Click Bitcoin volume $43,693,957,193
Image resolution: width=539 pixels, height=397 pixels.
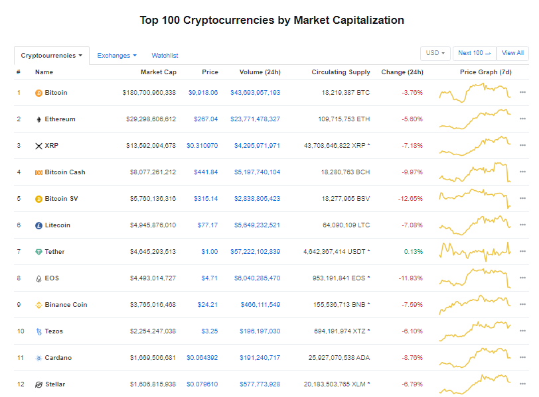click(x=255, y=93)
